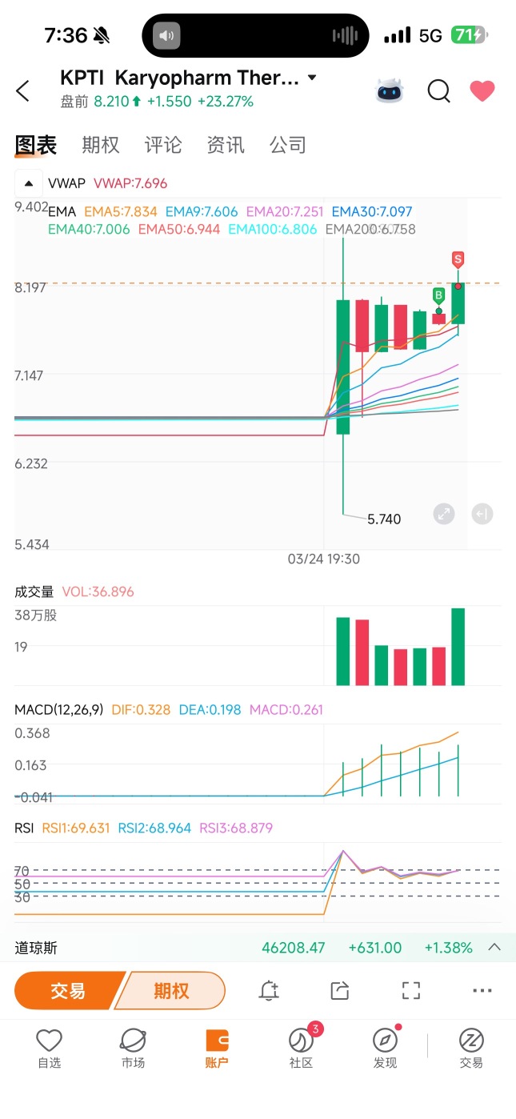
Task: Tap the EMA5:7.834 indicator label
Action: tap(121, 211)
